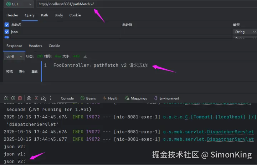Open the Console tab

(67, 98)
